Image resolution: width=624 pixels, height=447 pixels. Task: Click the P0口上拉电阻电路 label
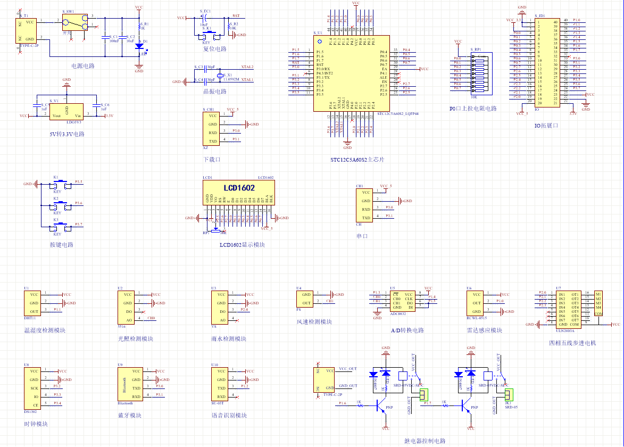click(x=473, y=109)
